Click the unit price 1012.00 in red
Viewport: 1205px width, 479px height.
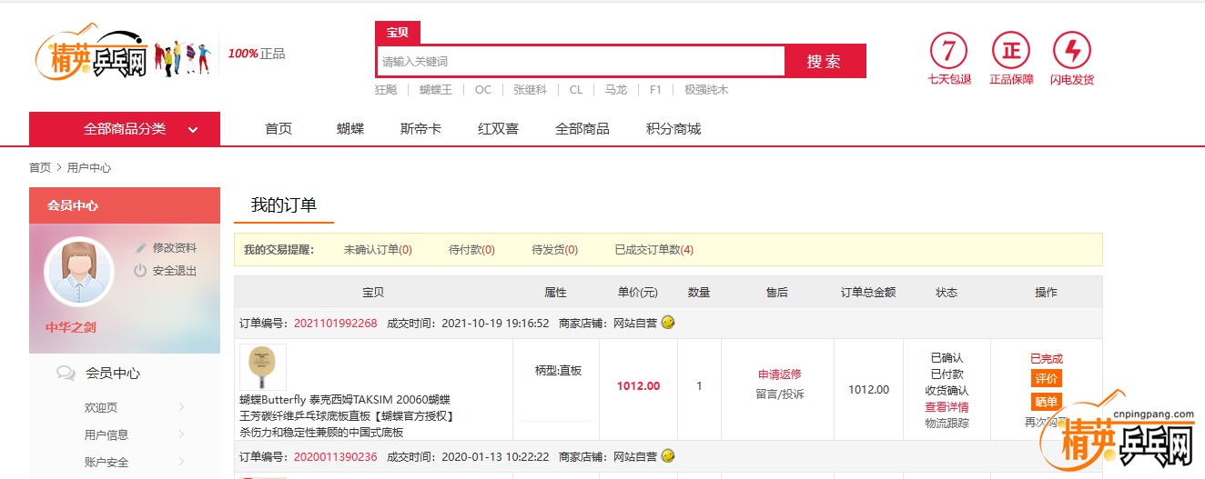click(638, 386)
